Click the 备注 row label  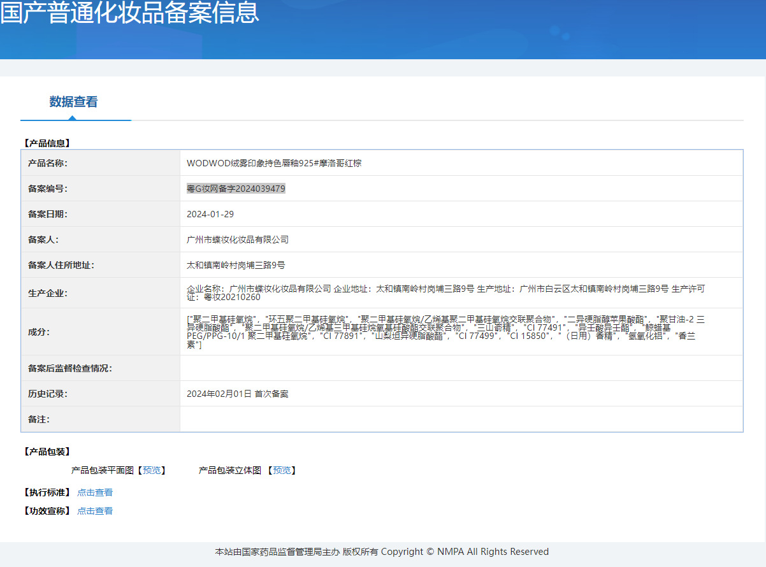click(39, 419)
